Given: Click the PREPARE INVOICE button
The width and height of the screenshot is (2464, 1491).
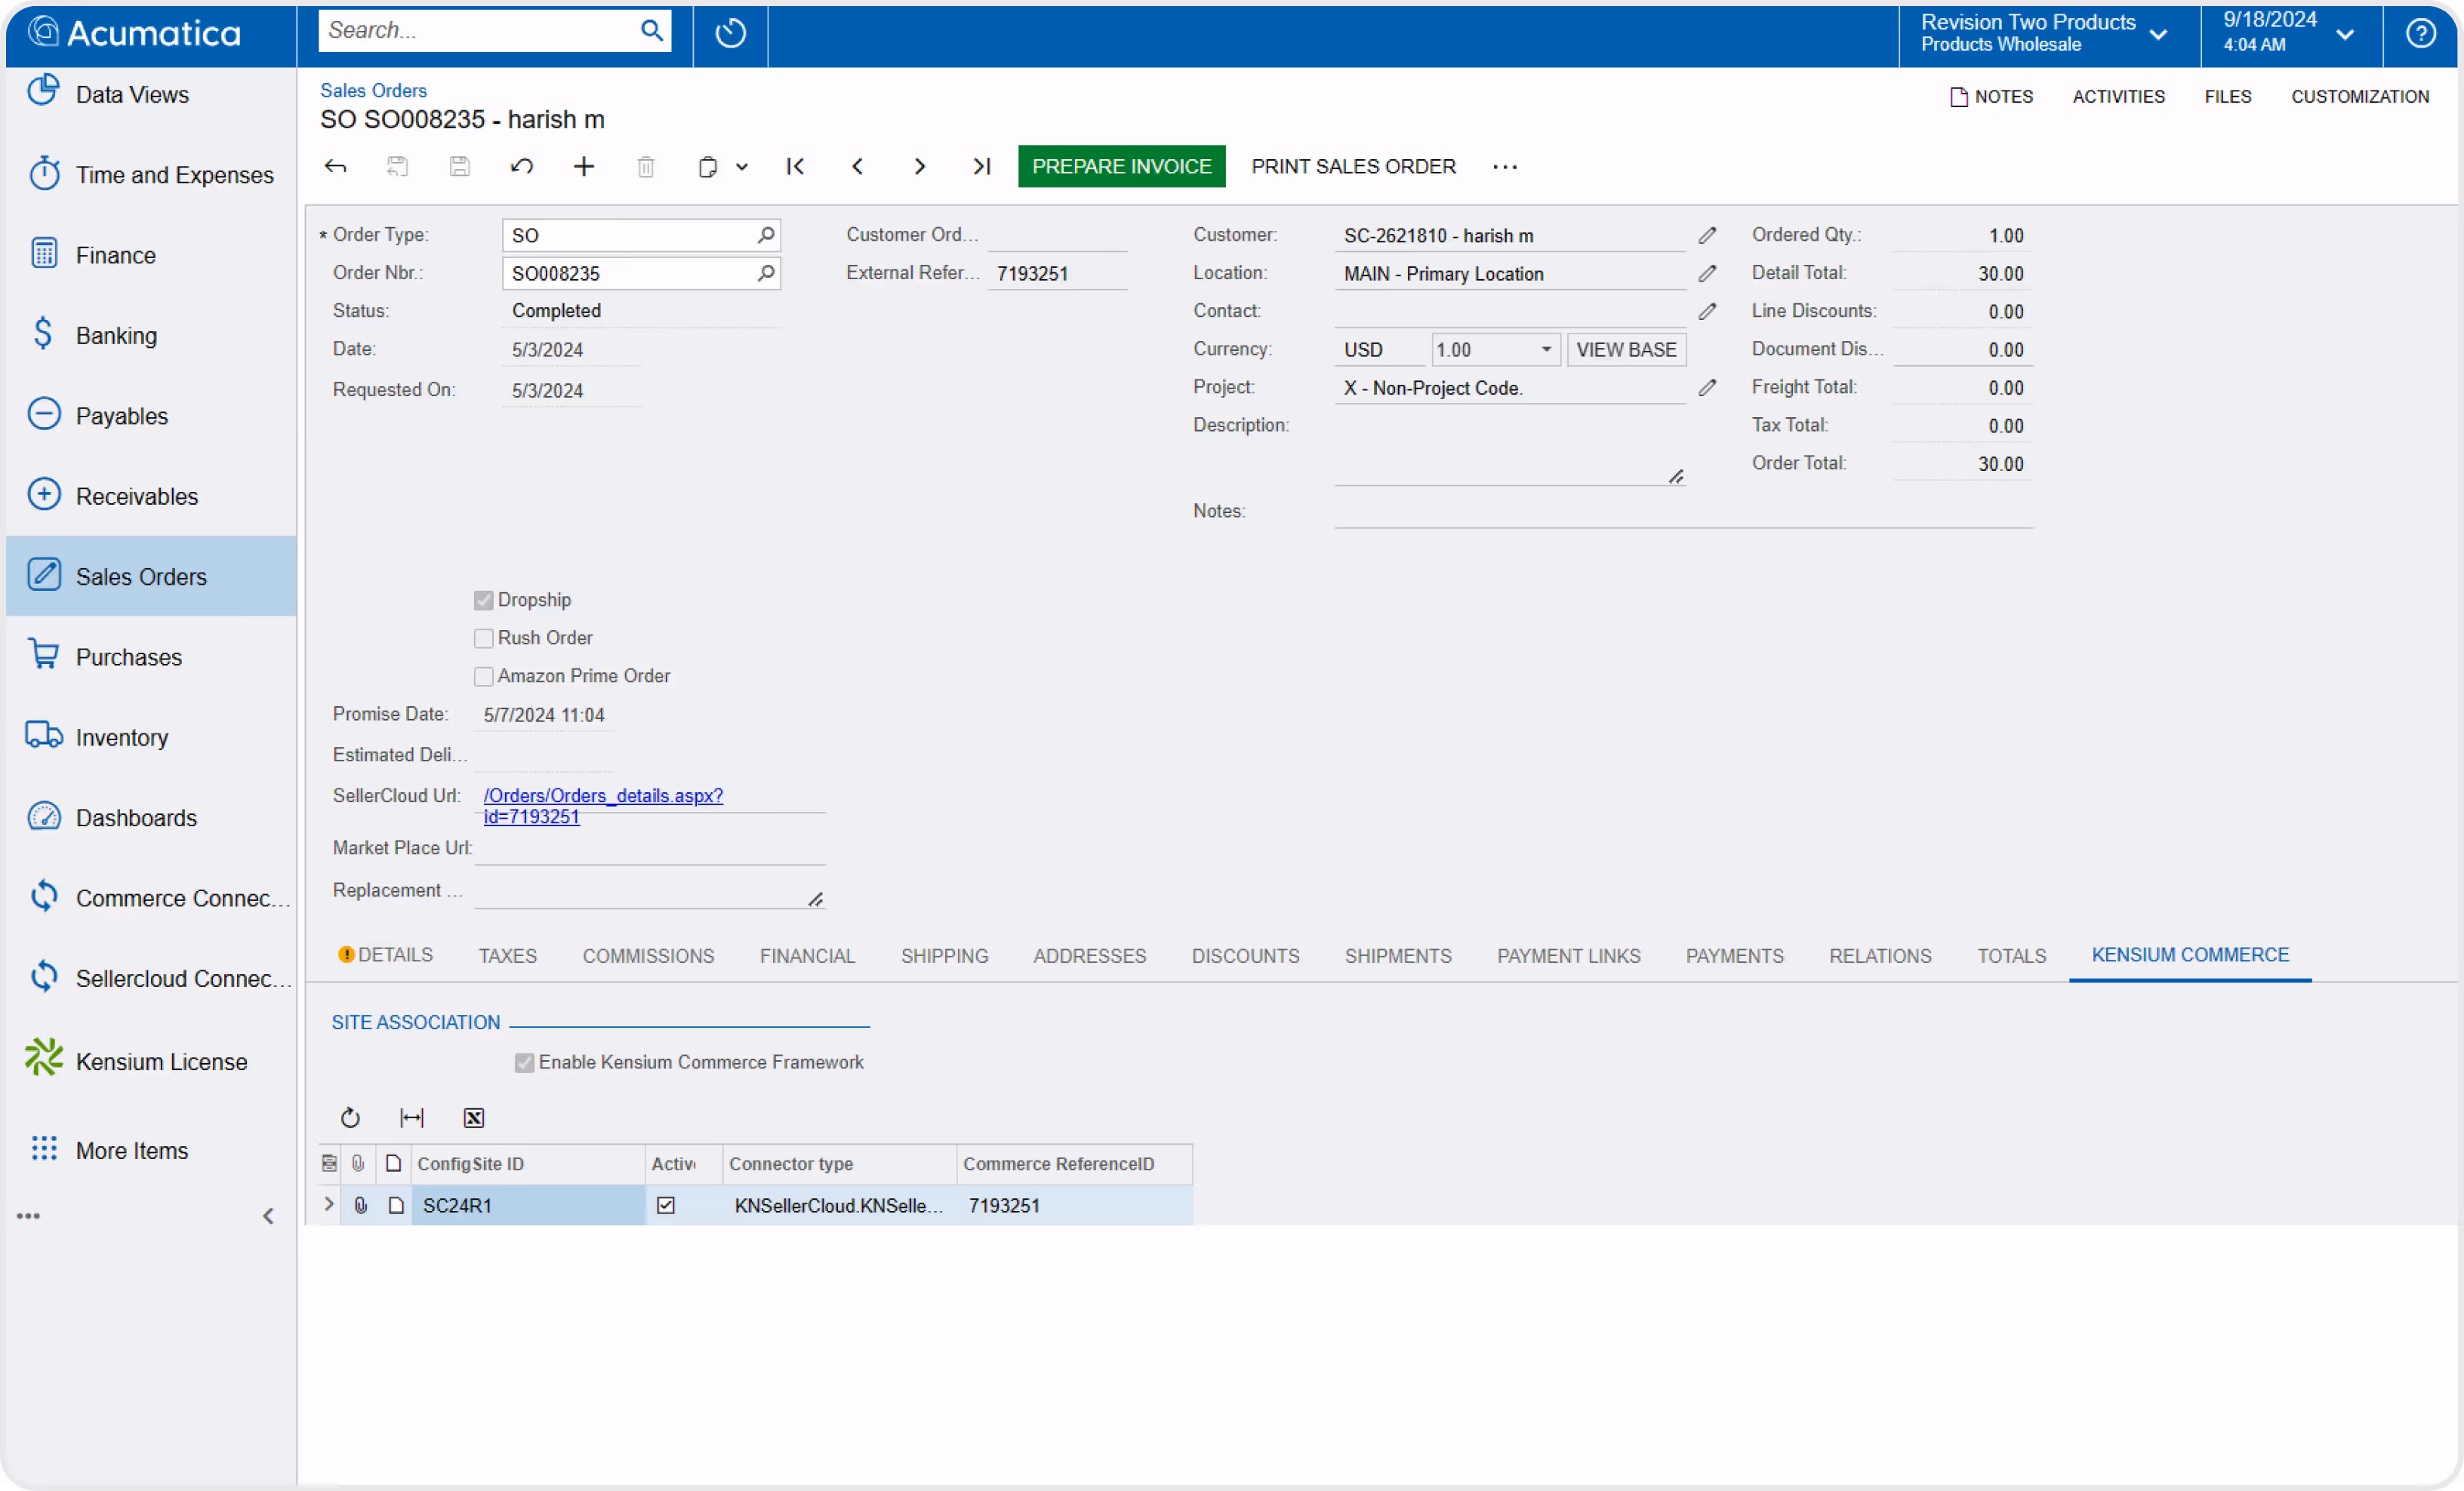Looking at the screenshot, I should point(1121,167).
